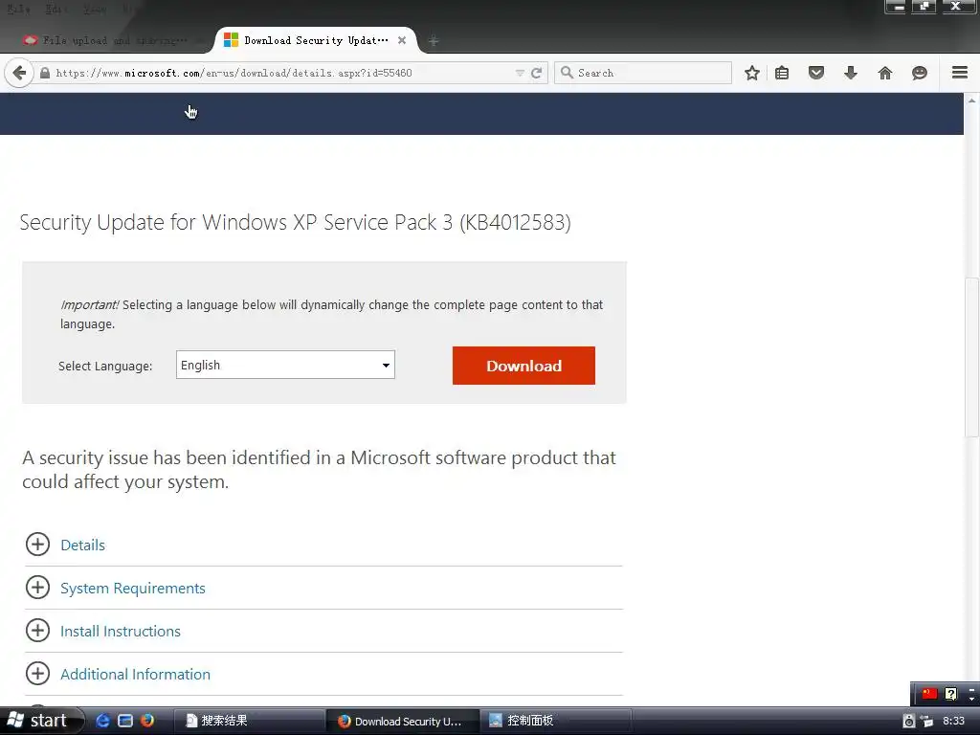The image size is (980, 735).
Task: Open a new tab with plus
Action: pos(434,41)
